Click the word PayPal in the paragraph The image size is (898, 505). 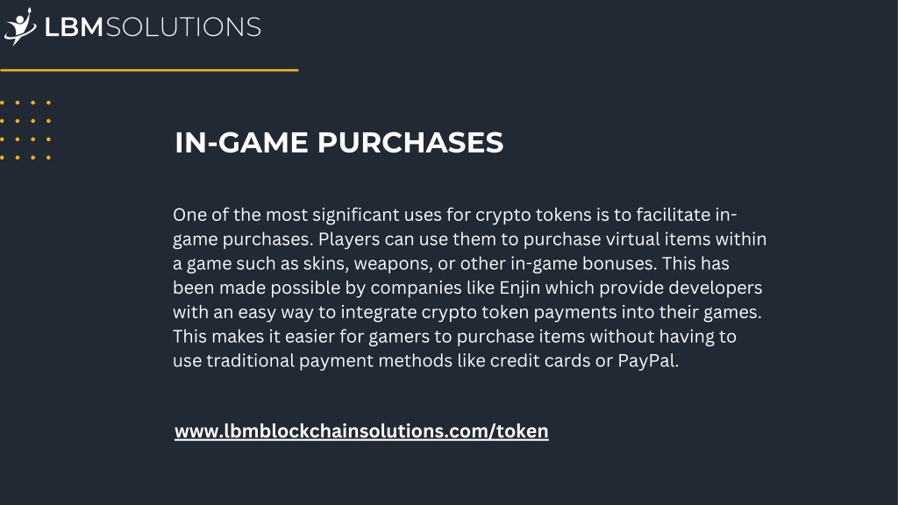(x=648, y=360)
